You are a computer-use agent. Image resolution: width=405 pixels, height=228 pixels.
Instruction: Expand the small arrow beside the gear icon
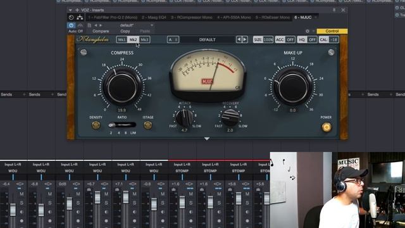[313, 31]
